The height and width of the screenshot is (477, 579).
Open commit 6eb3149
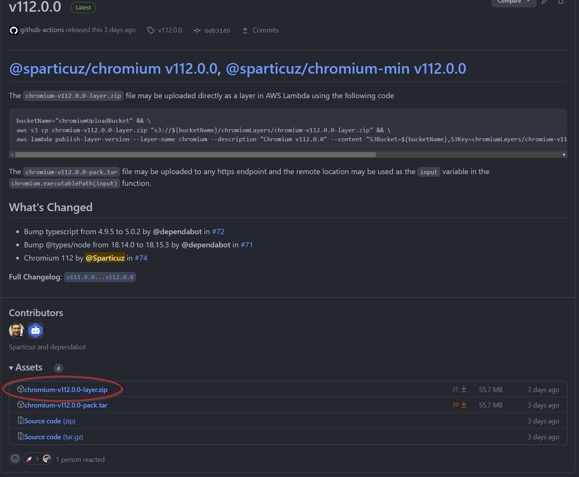pyautogui.click(x=217, y=31)
